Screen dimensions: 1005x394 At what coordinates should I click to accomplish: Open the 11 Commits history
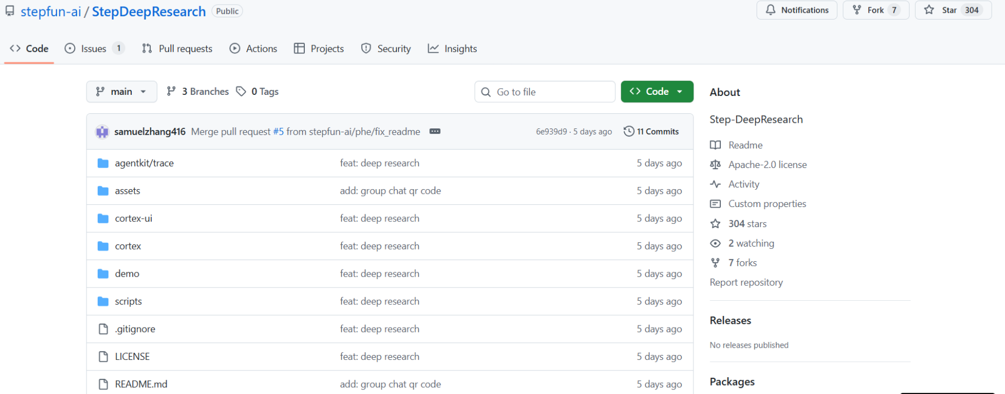[x=652, y=131]
